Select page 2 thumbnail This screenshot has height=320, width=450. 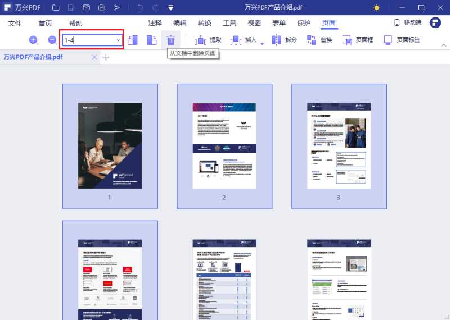point(224,146)
